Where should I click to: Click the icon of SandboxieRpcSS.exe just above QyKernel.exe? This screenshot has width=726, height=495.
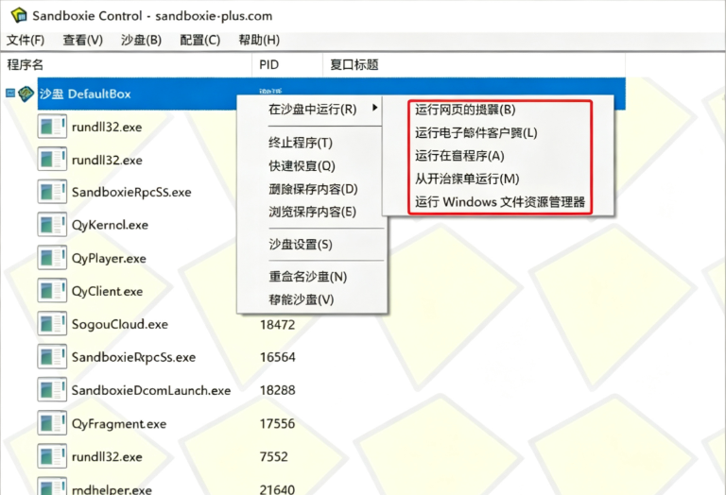pyautogui.click(x=52, y=192)
